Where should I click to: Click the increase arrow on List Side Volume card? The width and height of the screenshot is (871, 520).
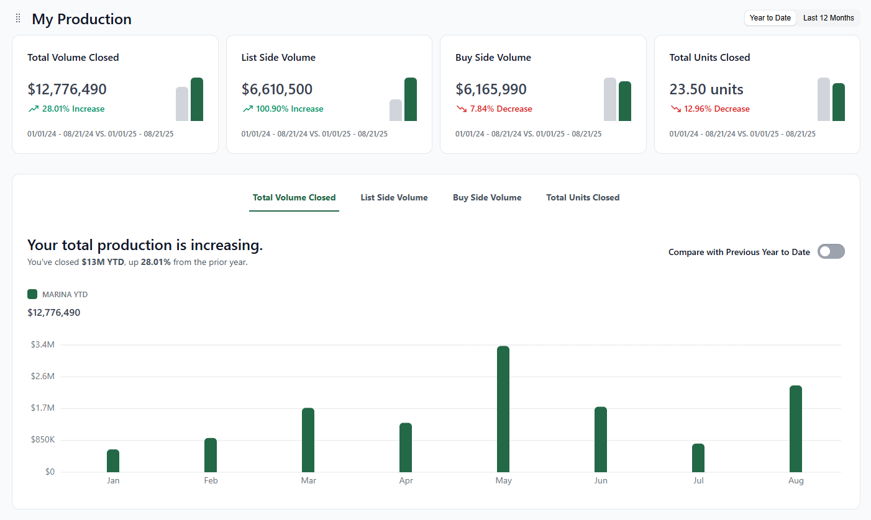(x=247, y=109)
